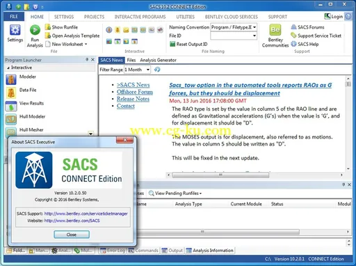Select the Analysis Information tab
356x266 pixels.
click(210, 251)
